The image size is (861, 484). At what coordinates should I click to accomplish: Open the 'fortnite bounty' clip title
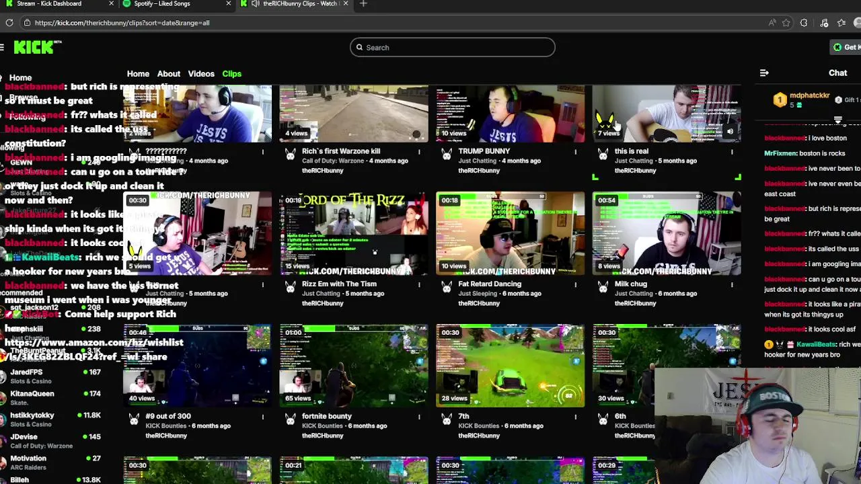coord(327,416)
